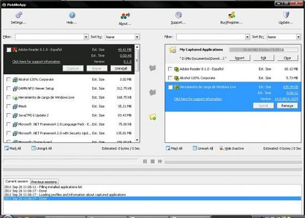305x218 pixels.
Task: Click the Import button
Action: pos(240,58)
